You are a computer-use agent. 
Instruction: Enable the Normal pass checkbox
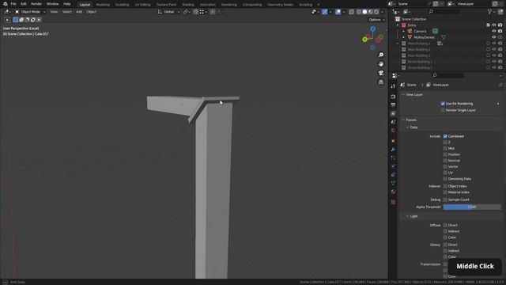pos(445,161)
